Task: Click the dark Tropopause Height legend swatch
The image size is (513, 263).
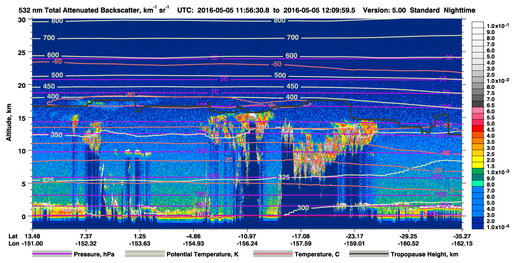Action: [x=368, y=254]
